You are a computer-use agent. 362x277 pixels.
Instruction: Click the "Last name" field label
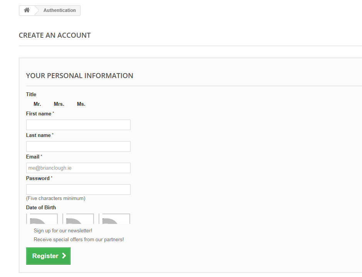[x=38, y=135]
